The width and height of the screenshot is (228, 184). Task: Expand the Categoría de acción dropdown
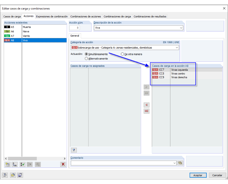[177, 47]
